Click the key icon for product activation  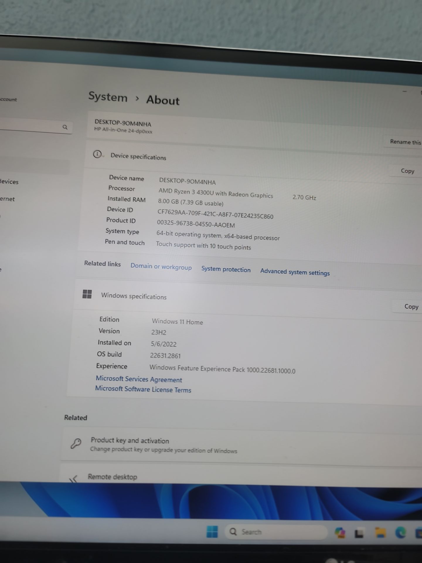tap(76, 443)
